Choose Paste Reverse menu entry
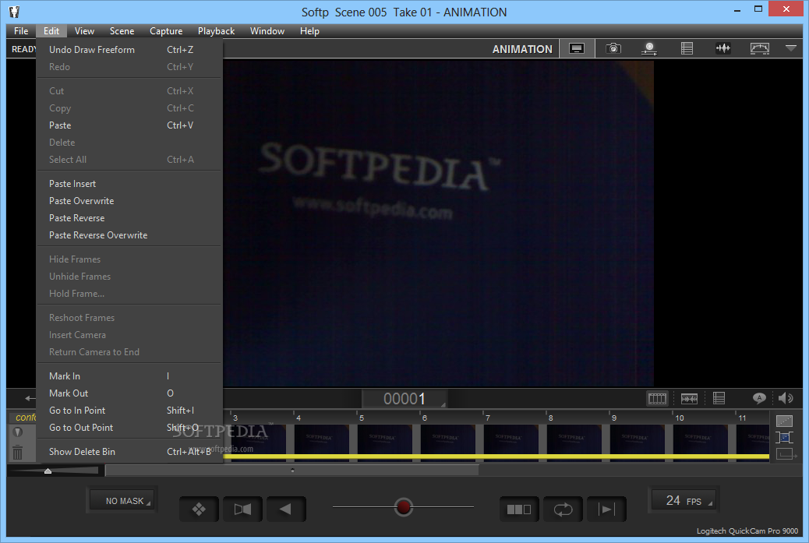The image size is (809, 543). [x=129, y=217]
